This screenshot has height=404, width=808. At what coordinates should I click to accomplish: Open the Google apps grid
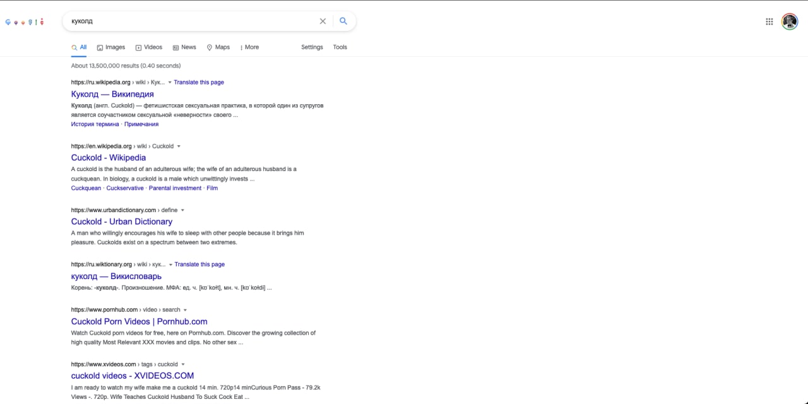coord(769,21)
